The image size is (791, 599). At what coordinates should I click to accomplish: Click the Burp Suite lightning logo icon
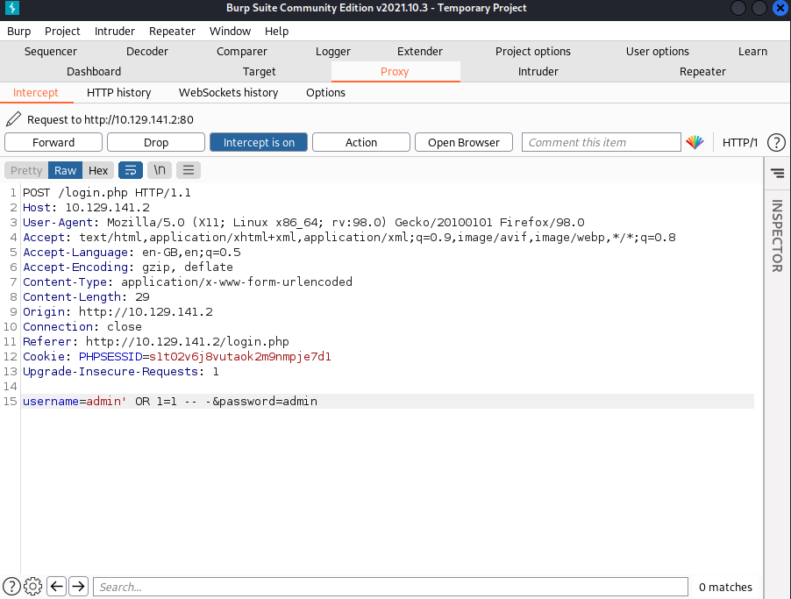pos(11,8)
